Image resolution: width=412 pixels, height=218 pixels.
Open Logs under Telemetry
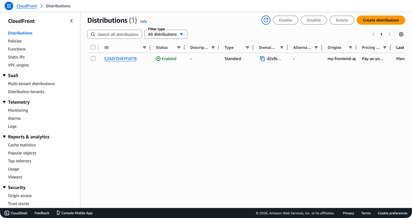(x=12, y=126)
